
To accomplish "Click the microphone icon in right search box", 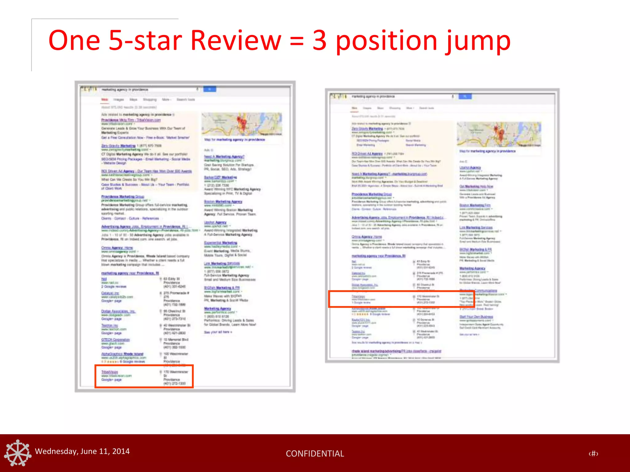I will pos(453,96).
